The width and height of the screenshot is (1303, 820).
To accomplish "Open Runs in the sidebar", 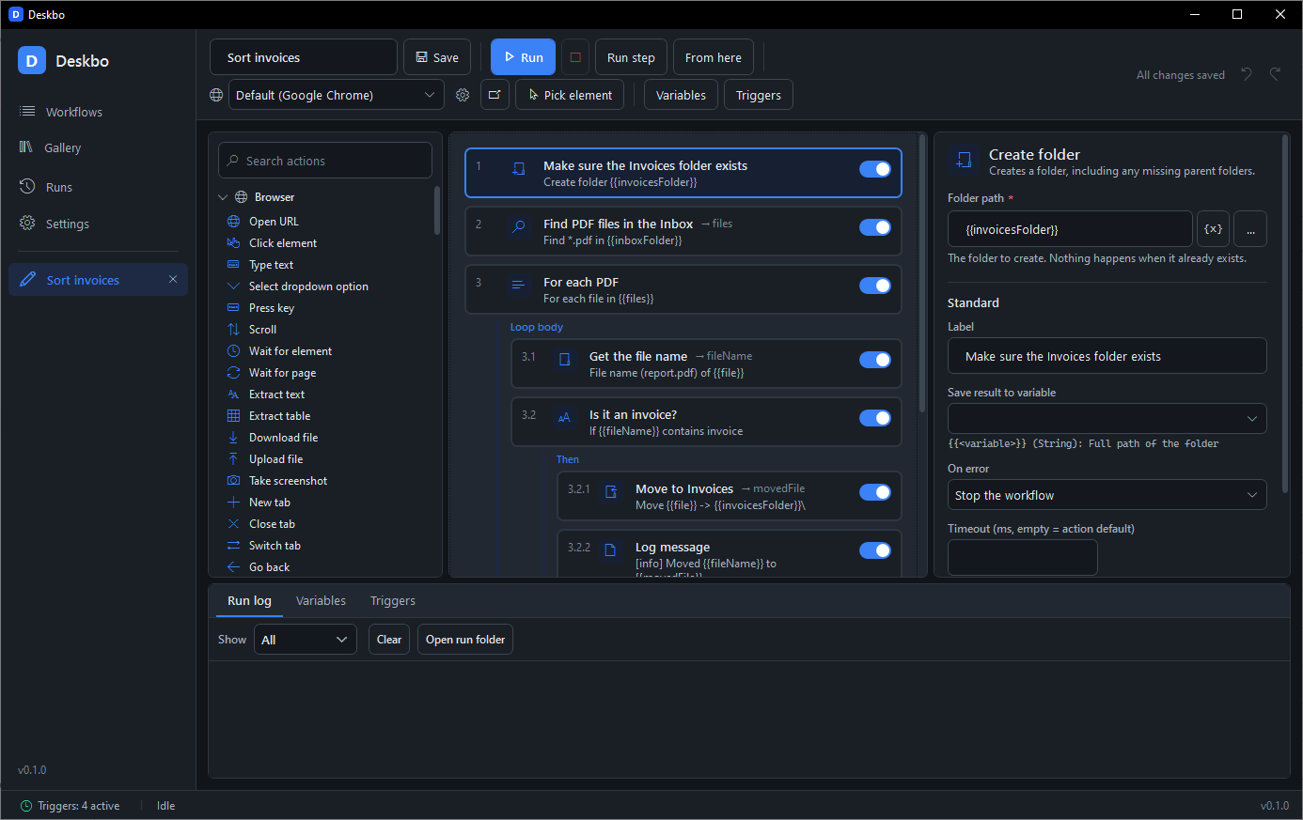I will point(99,187).
